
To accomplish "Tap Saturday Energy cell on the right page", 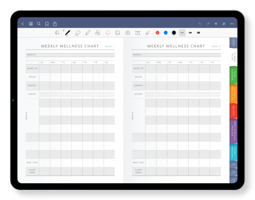I will [x=215, y=86].
